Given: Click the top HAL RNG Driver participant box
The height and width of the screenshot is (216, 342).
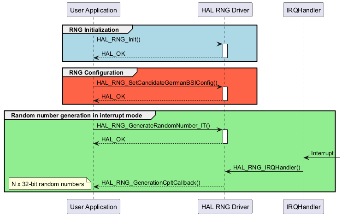Looking at the screenshot, I should point(225,10).
